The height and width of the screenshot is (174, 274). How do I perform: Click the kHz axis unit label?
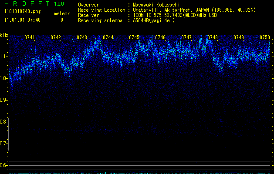click(4, 35)
